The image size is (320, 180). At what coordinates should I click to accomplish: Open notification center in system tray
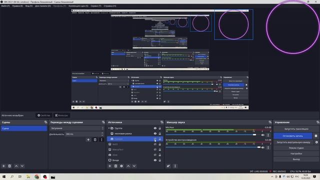[x=314, y=176]
